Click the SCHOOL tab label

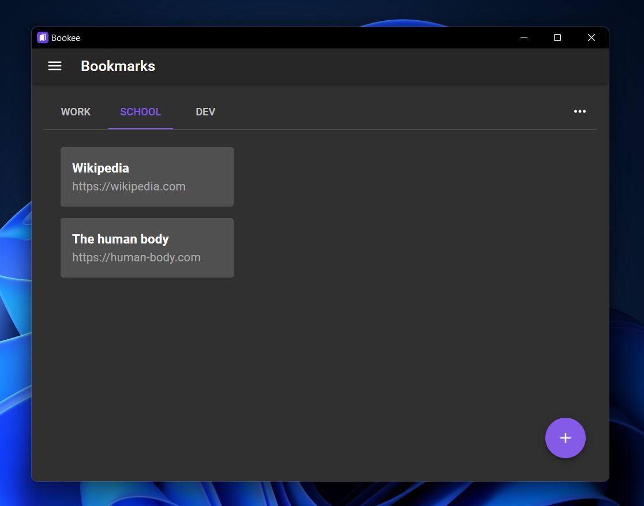tap(140, 112)
